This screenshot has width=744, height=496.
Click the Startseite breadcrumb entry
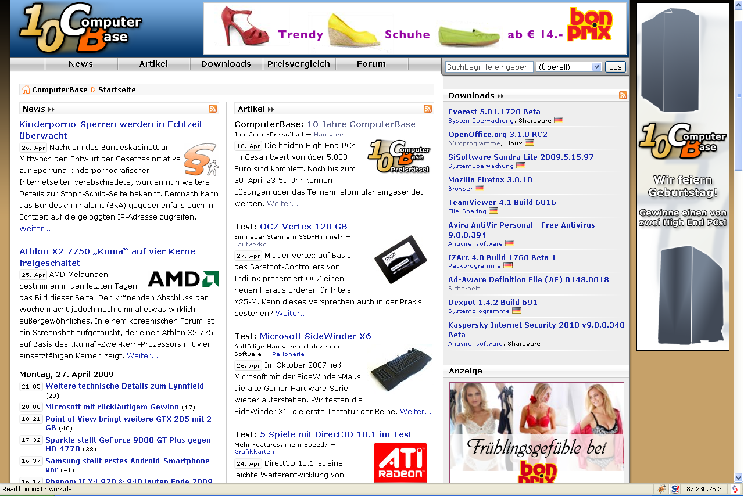point(117,89)
